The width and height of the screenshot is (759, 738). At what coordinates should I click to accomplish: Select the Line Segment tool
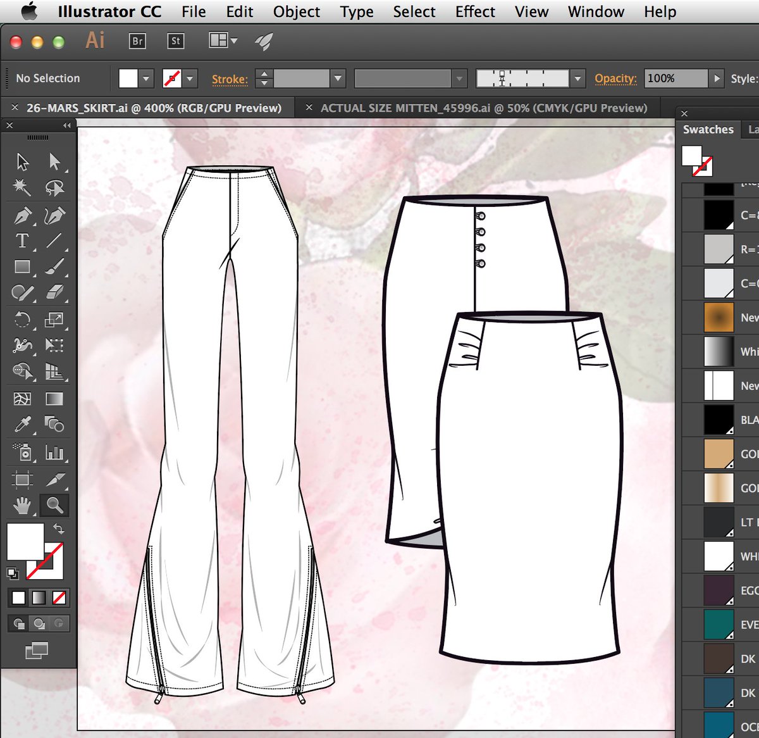point(55,241)
